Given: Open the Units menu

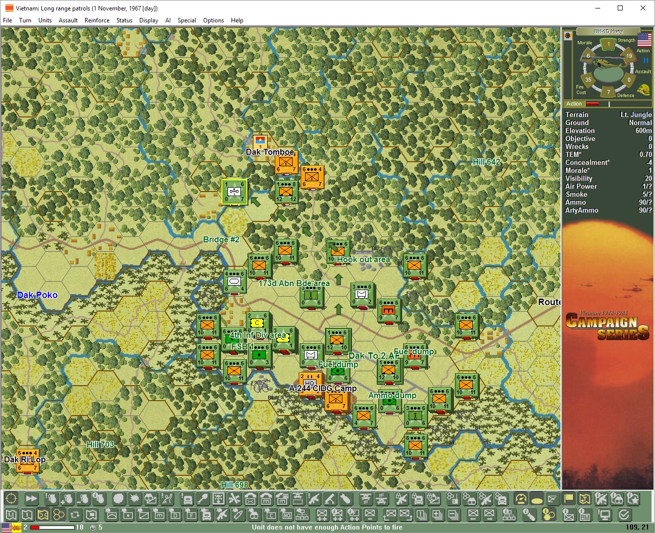Looking at the screenshot, I should click(x=45, y=20).
